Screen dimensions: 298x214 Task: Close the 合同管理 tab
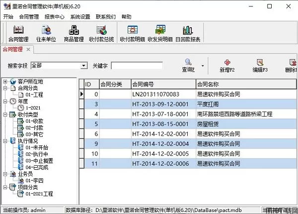tap(28, 50)
